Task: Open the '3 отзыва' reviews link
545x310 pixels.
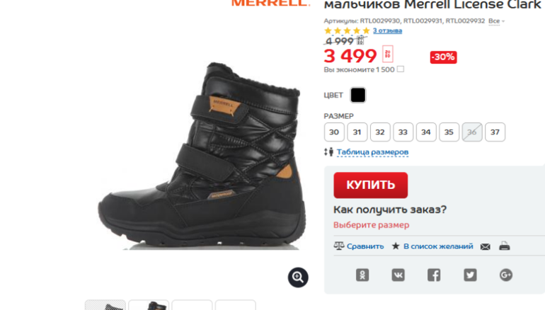Action: pos(387,30)
